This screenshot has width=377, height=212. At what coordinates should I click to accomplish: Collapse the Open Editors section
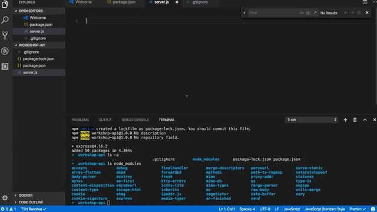point(31,11)
